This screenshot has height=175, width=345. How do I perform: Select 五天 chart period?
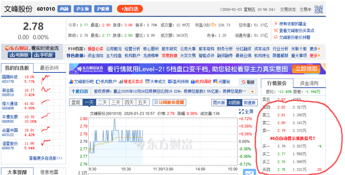[143, 103]
